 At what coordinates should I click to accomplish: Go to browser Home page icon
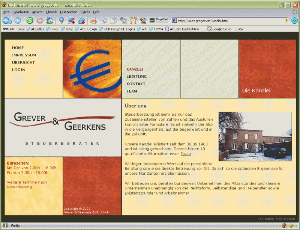click(50, 21)
